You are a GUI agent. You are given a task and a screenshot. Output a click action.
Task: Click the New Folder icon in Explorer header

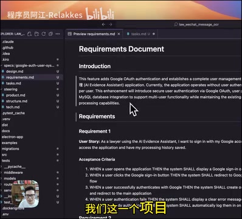coord(36,34)
